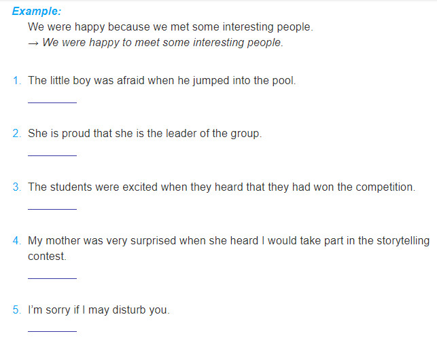Click the sentence about students winning competition
The image size is (437, 338).
[222, 187]
